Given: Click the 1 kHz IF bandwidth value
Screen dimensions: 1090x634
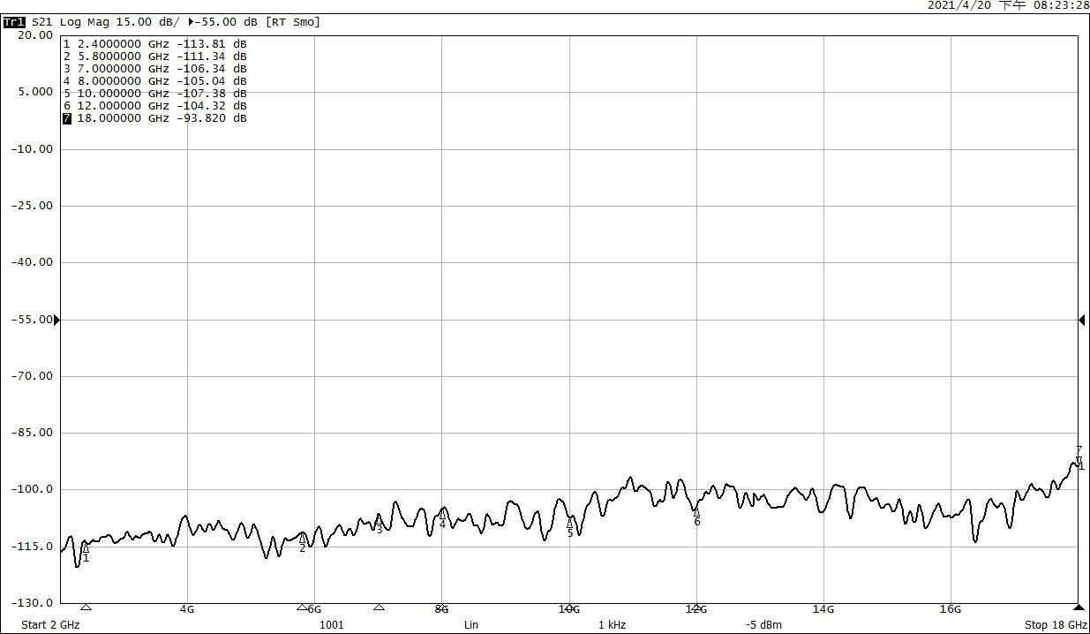Looking at the screenshot, I should (x=612, y=625).
